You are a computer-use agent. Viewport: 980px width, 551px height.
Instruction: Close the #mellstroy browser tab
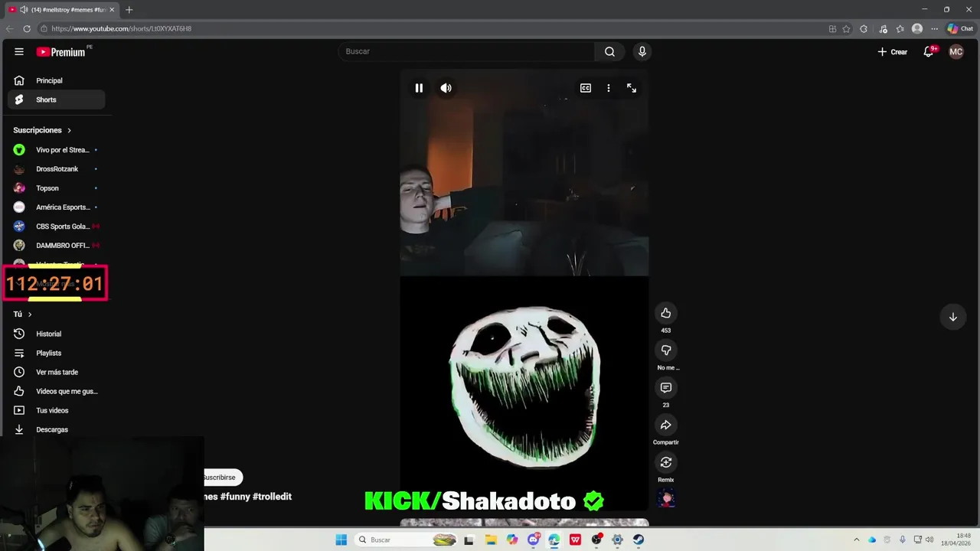tap(112, 10)
